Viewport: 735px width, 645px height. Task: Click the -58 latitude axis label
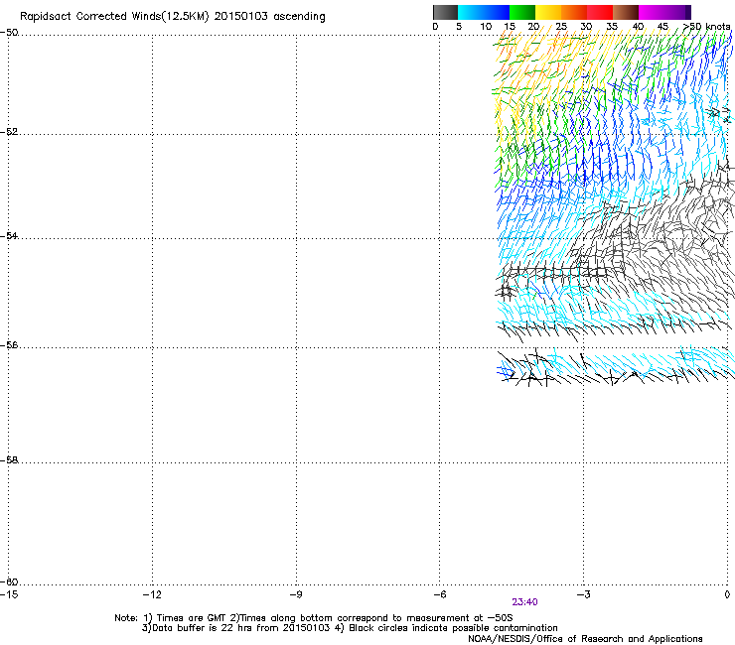point(9,460)
